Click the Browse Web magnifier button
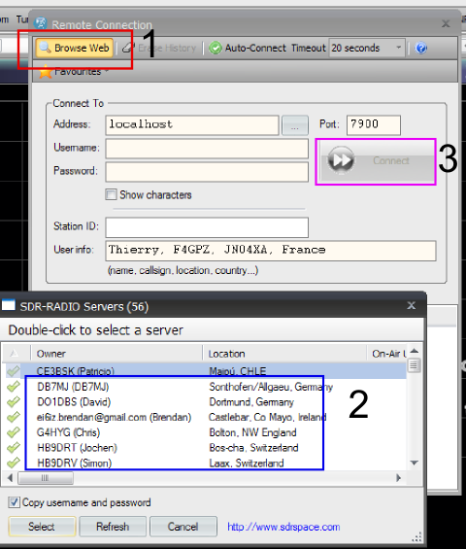The width and height of the screenshot is (466, 549). click(75, 48)
